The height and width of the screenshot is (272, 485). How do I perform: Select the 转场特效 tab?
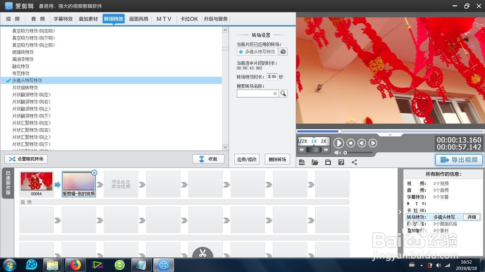tap(113, 19)
